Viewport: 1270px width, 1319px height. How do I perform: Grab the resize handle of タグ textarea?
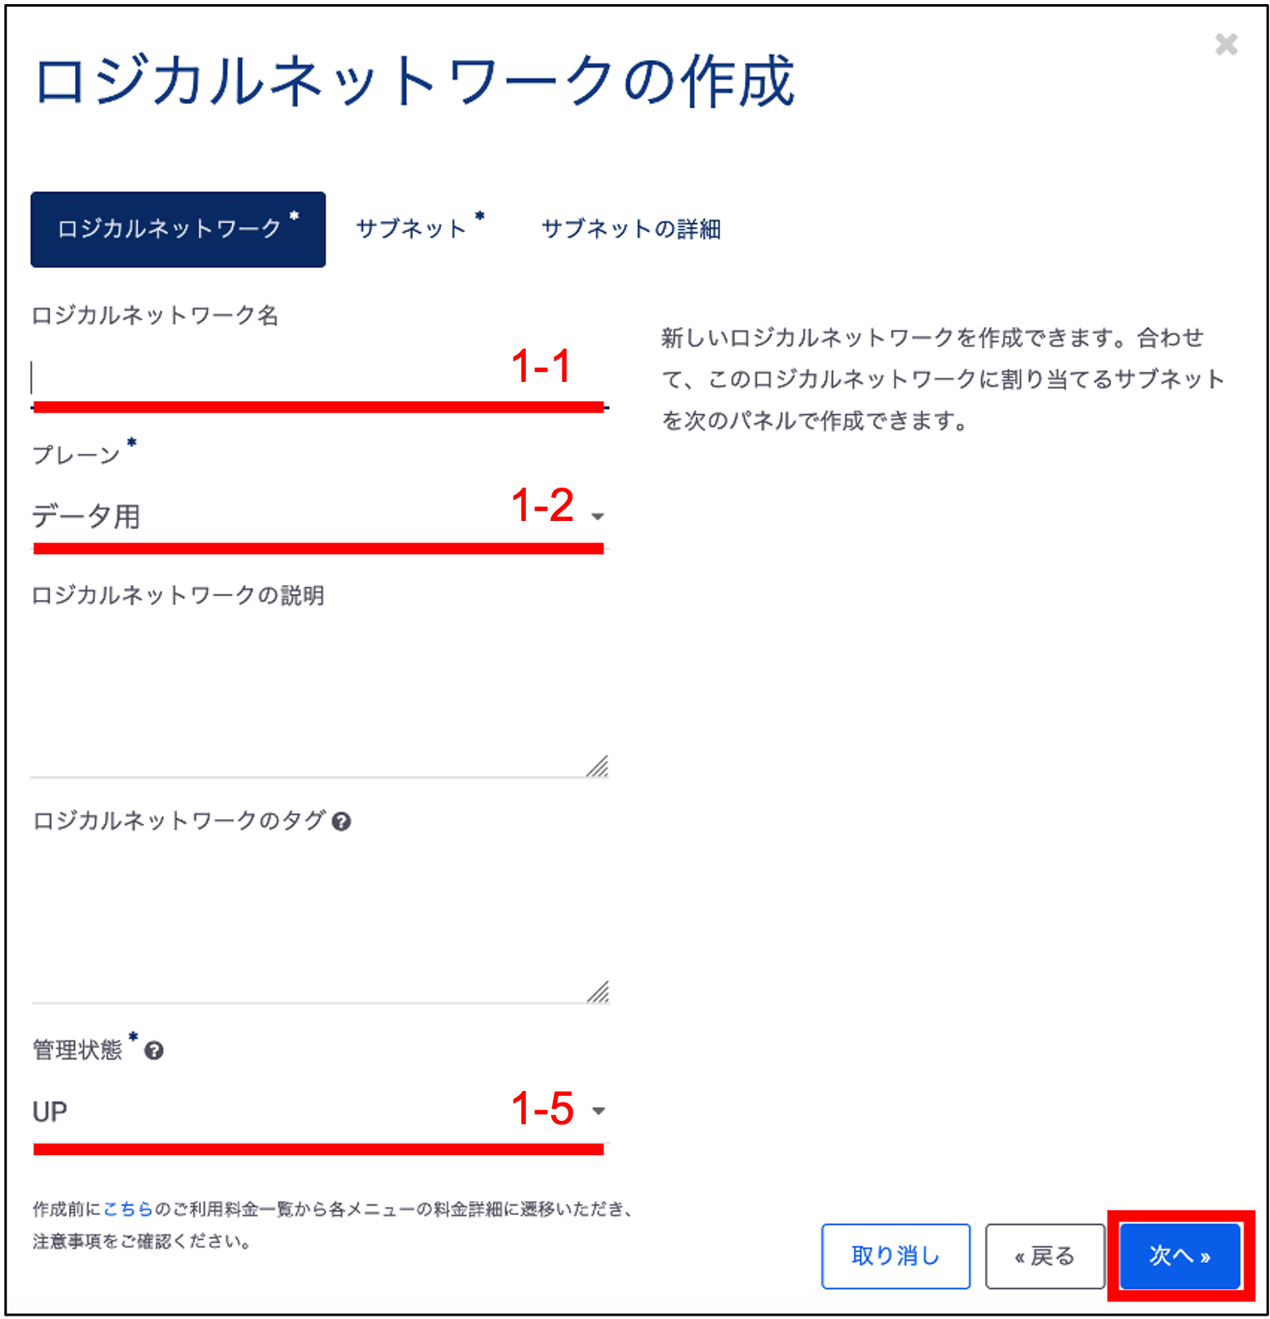tap(598, 992)
